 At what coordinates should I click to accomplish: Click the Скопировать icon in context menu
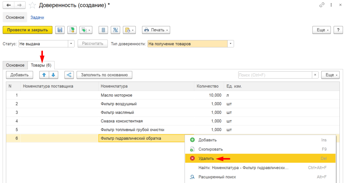(x=192, y=149)
